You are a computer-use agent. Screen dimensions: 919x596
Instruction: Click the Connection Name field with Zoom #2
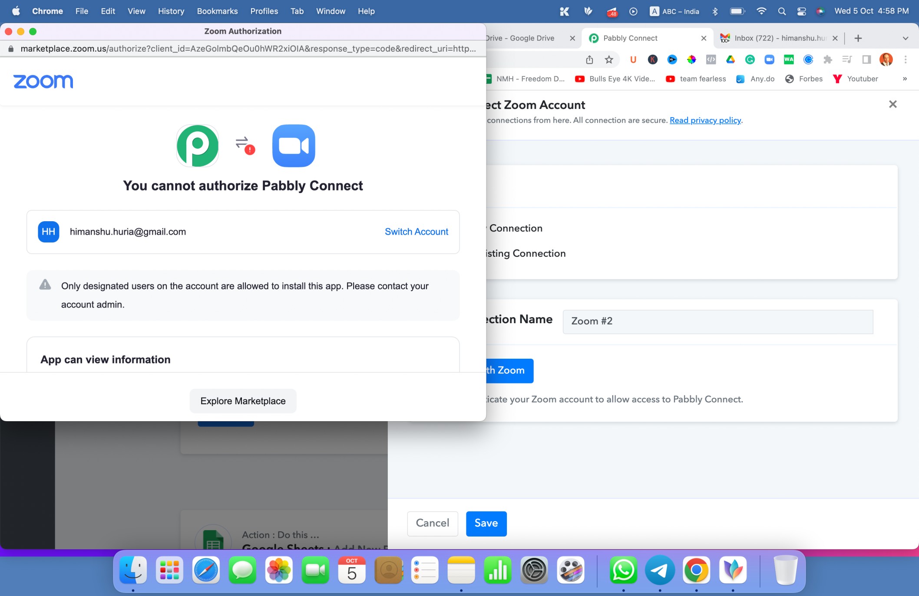pyautogui.click(x=718, y=321)
